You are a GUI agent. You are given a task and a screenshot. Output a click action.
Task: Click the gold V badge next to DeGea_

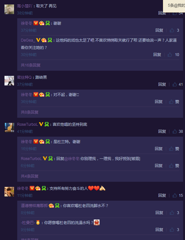pos(38,40)
